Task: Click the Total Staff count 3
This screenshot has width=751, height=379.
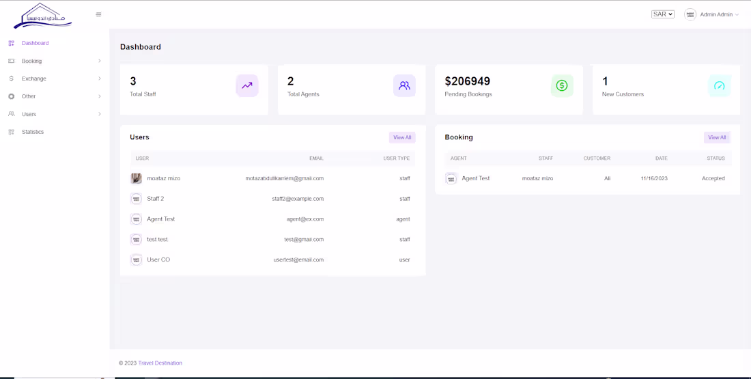Action: (133, 81)
